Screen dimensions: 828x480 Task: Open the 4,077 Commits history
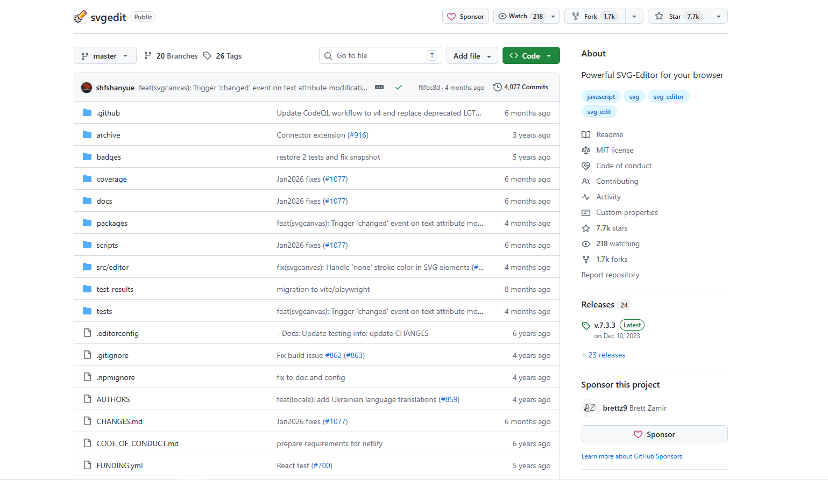pos(521,87)
